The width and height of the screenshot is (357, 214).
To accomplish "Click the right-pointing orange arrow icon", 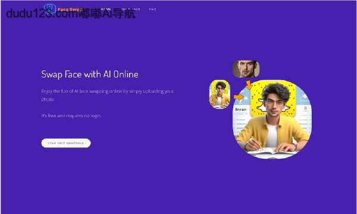I will [x=239, y=97].
